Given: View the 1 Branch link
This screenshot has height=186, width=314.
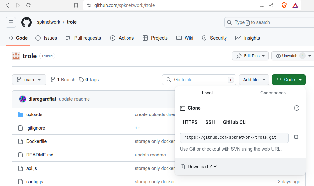Looking at the screenshot, I should [63, 80].
